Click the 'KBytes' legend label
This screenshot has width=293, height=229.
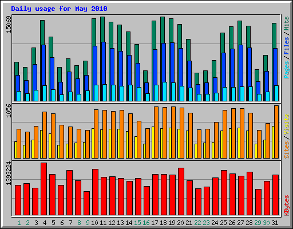(287, 206)
